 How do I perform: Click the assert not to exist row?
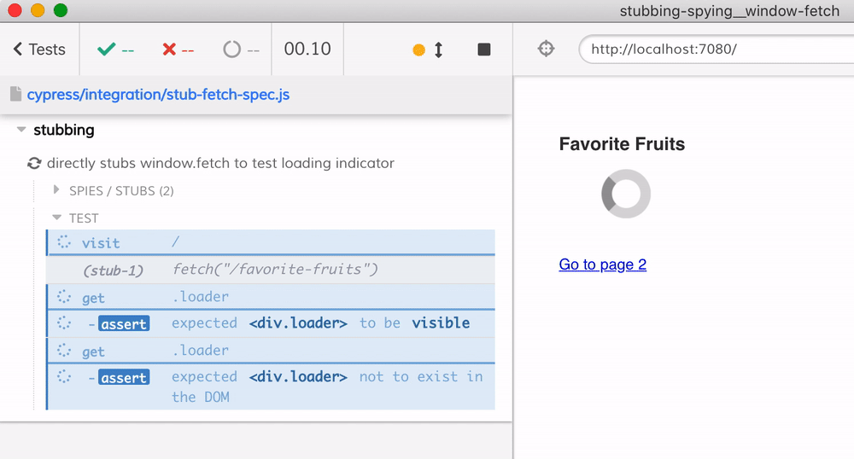pyautogui.click(x=271, y=386)
